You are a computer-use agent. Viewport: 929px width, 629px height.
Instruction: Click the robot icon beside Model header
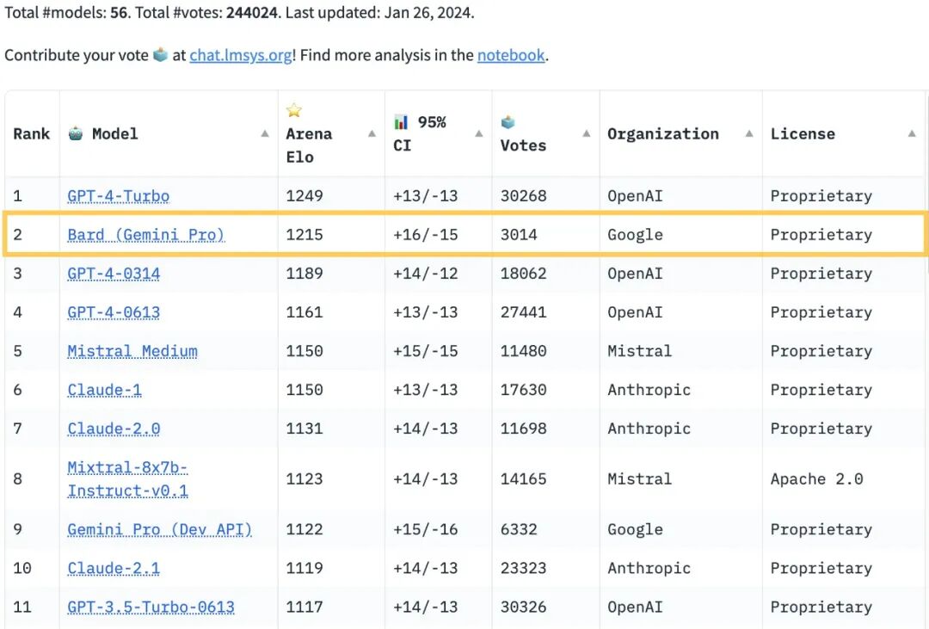[x=75, y=133]
